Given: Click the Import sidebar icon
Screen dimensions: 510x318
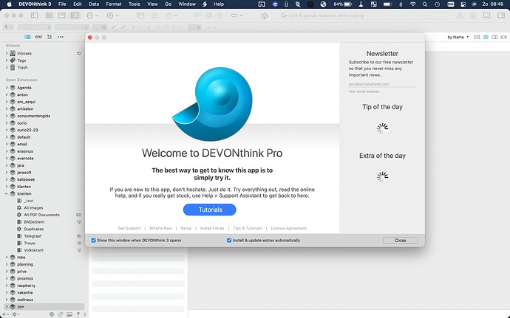Looking at the screenshot, I should (x=50, y=37).
